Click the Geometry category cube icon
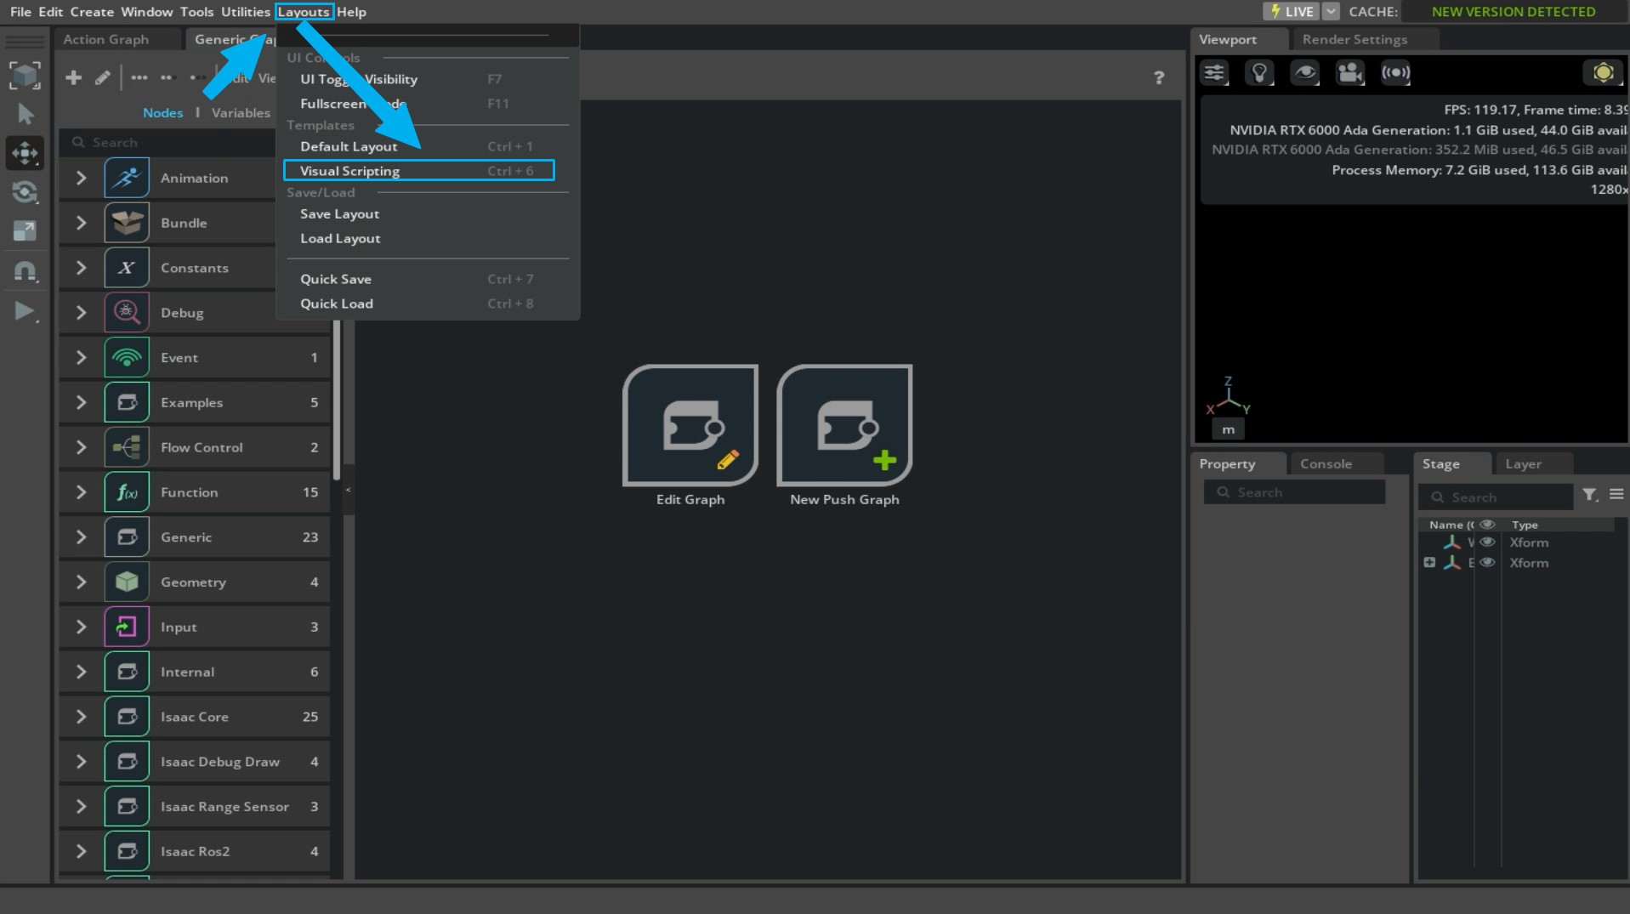The width and height of the screenshot is (1630, 914). tap(127, 582)
